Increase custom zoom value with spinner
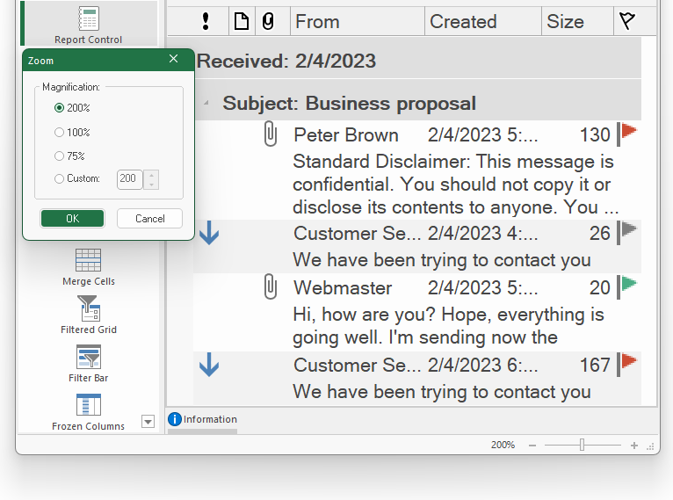673x500 pixels. pos(151,175)
